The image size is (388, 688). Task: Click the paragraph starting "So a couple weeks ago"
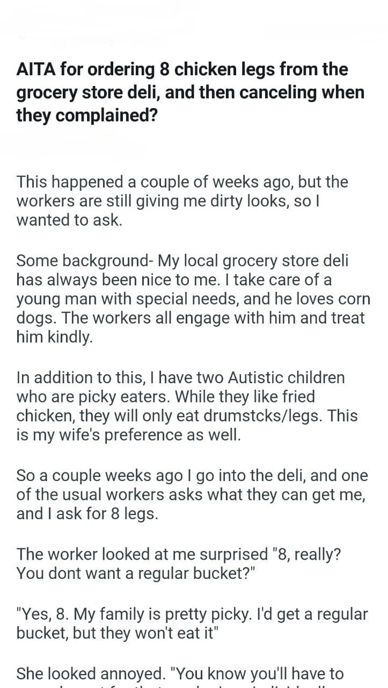click(191, 494)
